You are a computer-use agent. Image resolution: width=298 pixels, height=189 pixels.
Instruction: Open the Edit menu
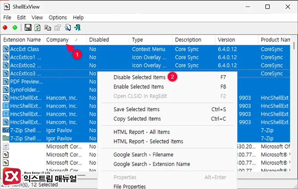21,17
